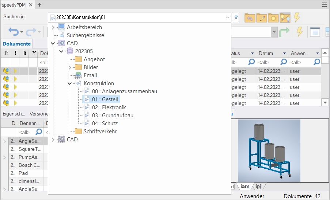Click the green forward arrow icon
Viewport: 330px width, 200px height.
pos(284,32)
